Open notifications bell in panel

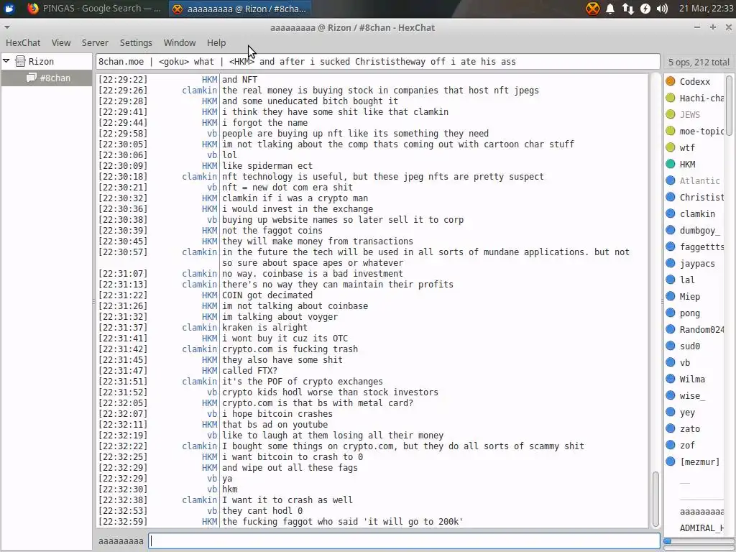pos(610,9)
